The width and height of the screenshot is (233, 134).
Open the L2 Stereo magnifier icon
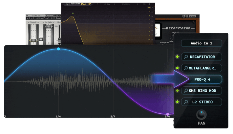tap(186, 102)
